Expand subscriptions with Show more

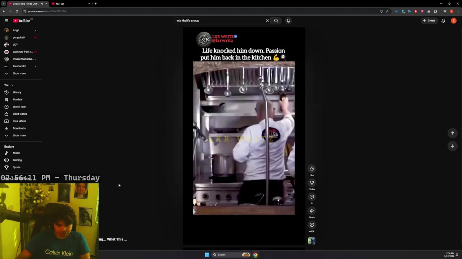(x=21, y=73)
